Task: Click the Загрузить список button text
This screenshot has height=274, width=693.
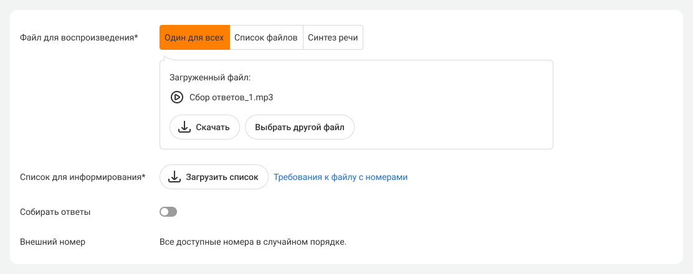Action: tap(221, 177)
